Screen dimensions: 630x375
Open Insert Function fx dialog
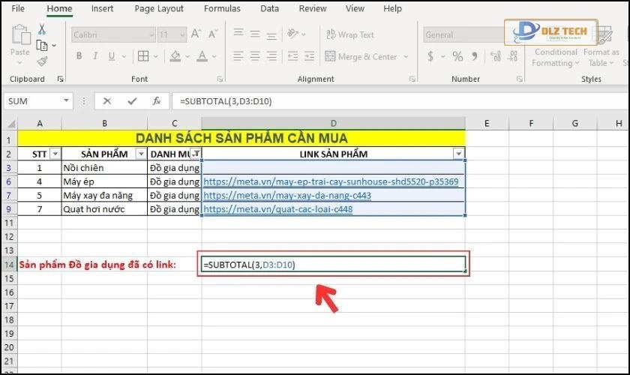(x=156, y=100)
